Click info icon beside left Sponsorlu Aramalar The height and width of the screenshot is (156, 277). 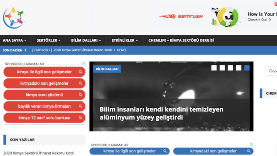tap(83, 64)
